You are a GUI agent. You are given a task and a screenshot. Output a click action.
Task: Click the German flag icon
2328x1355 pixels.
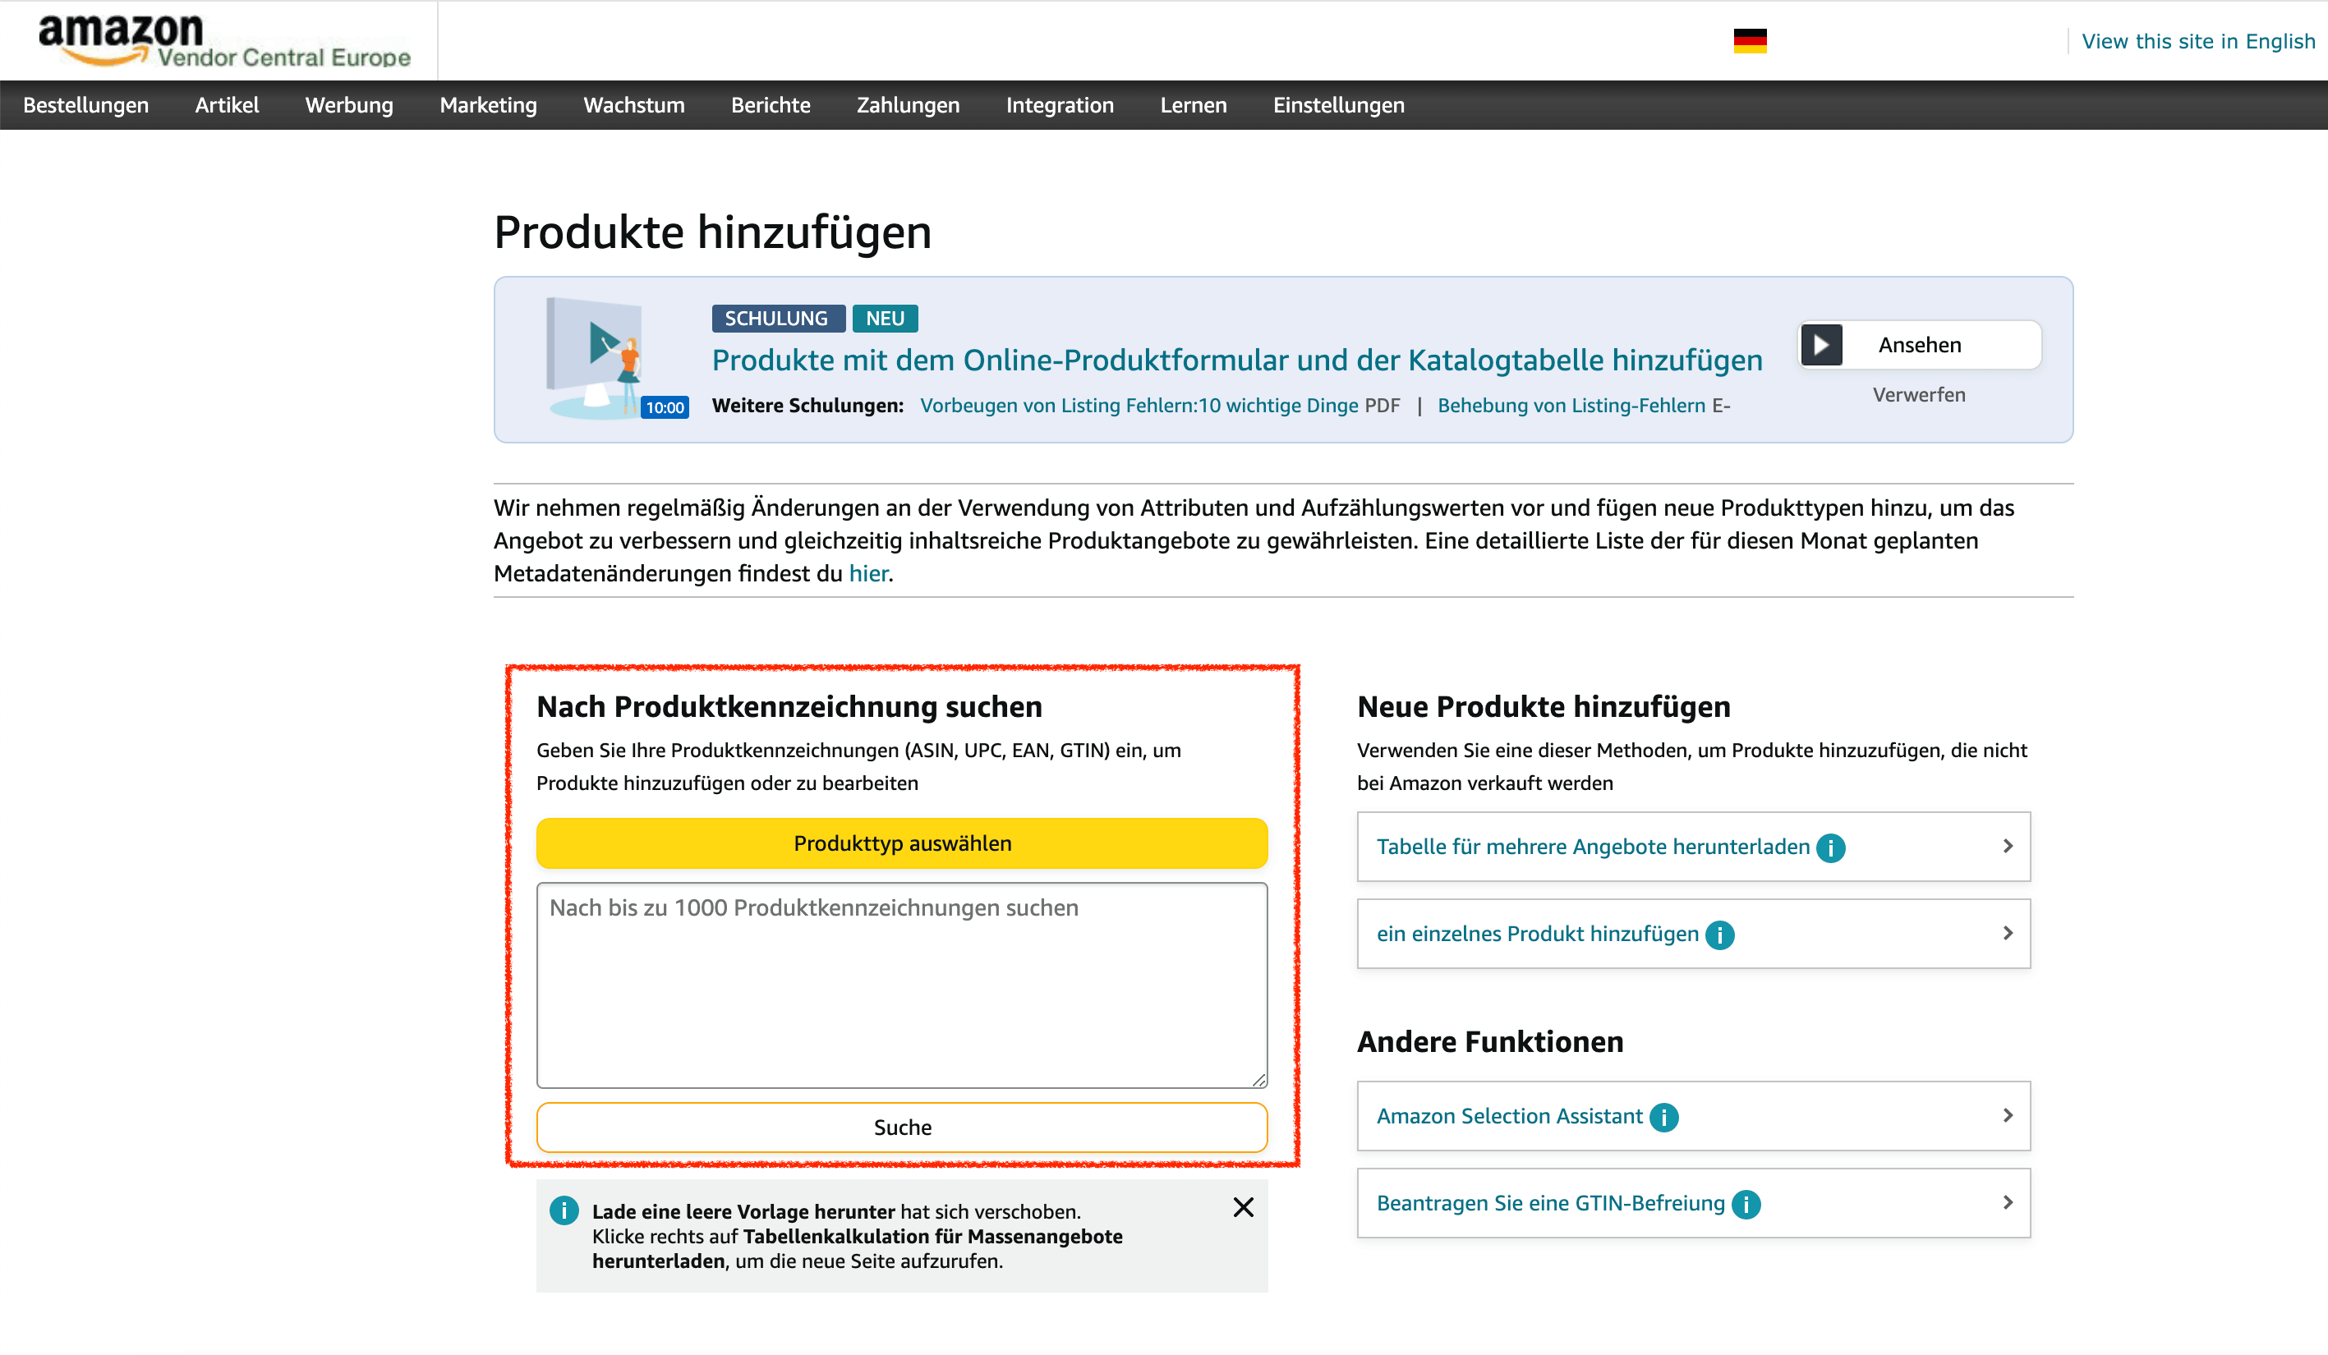tap(1750, 42)
